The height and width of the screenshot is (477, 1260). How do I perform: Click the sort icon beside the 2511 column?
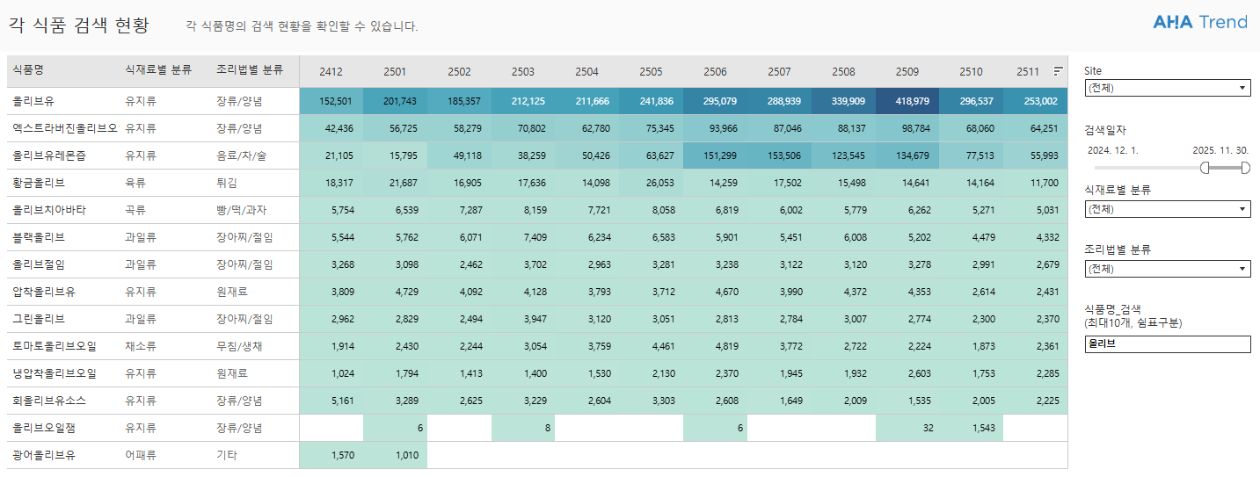click(1058, 71)
